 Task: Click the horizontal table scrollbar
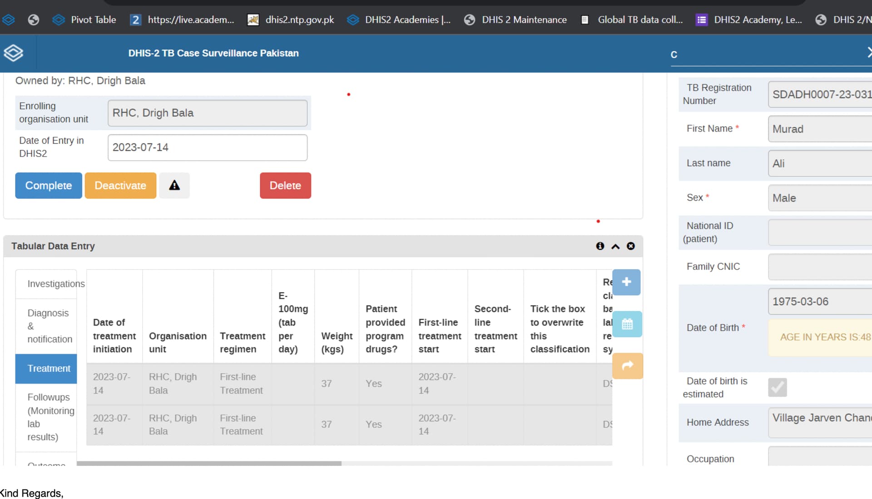(209, 464)
